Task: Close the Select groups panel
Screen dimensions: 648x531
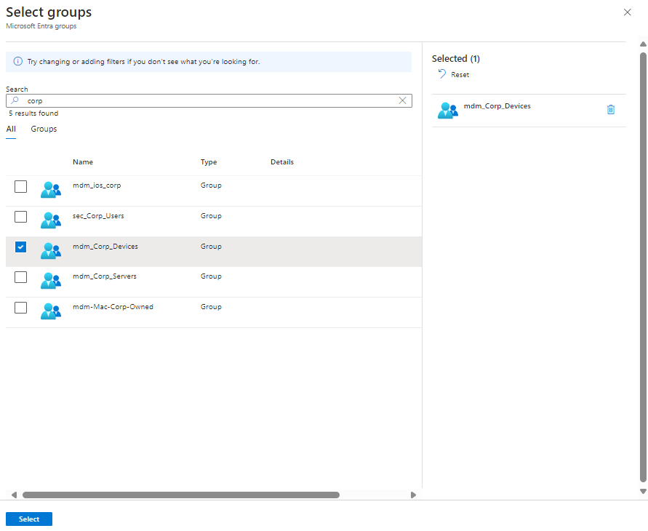Action: 628,12
